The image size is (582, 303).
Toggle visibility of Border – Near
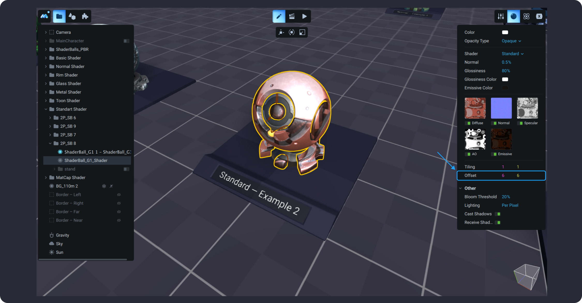click(119, 220)
